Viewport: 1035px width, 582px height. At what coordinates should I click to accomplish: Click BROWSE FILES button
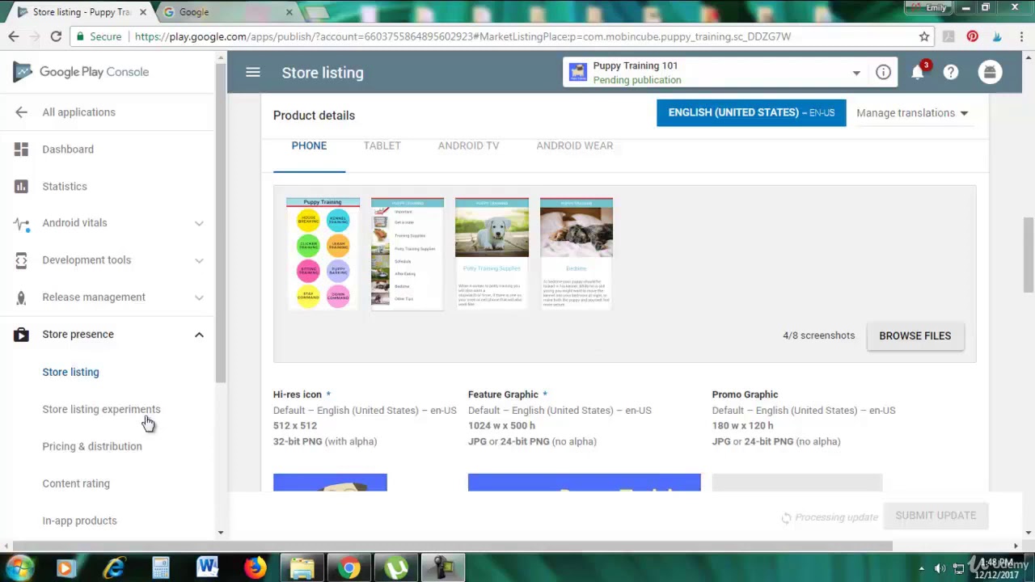click(x=915, y=335)
